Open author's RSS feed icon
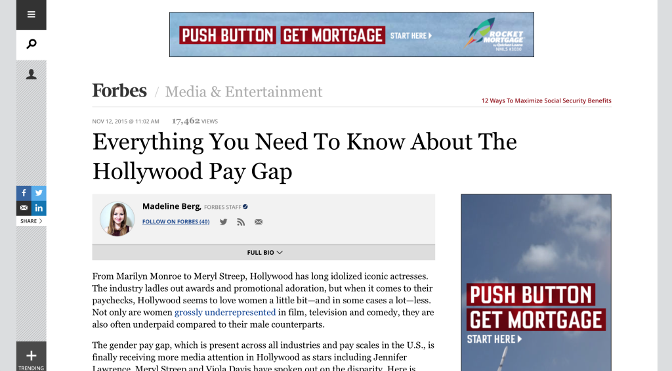Viewport: 672px width, 371px height. tap(241, 222)
